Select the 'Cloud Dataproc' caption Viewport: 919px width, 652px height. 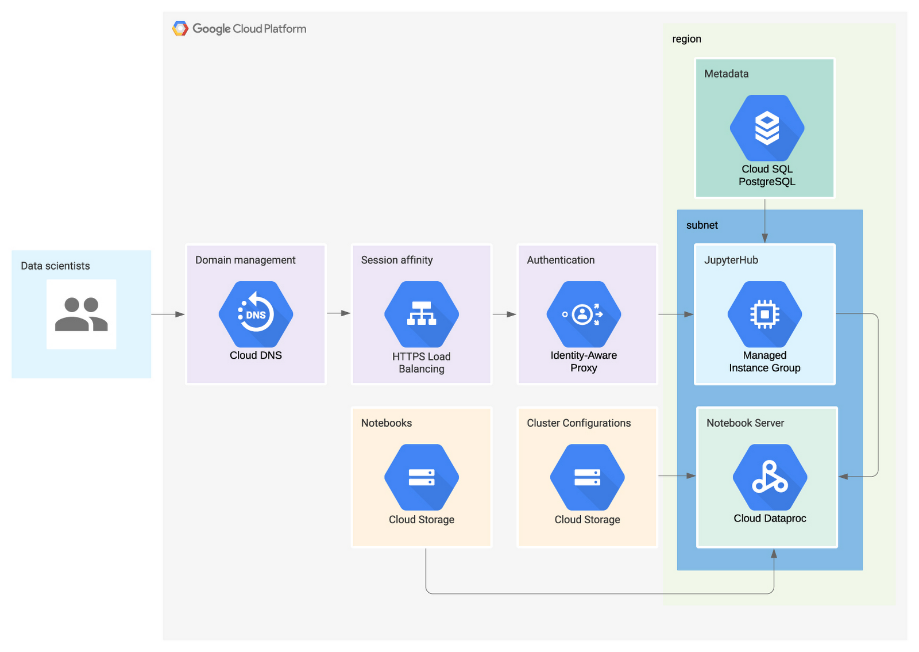pyautogui.click(x=770, y=518)
